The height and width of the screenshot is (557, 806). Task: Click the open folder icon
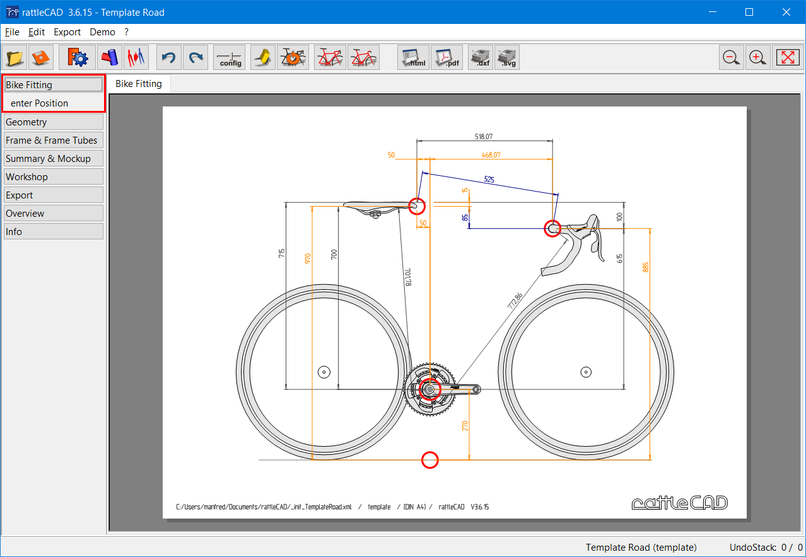coord(15,58)
